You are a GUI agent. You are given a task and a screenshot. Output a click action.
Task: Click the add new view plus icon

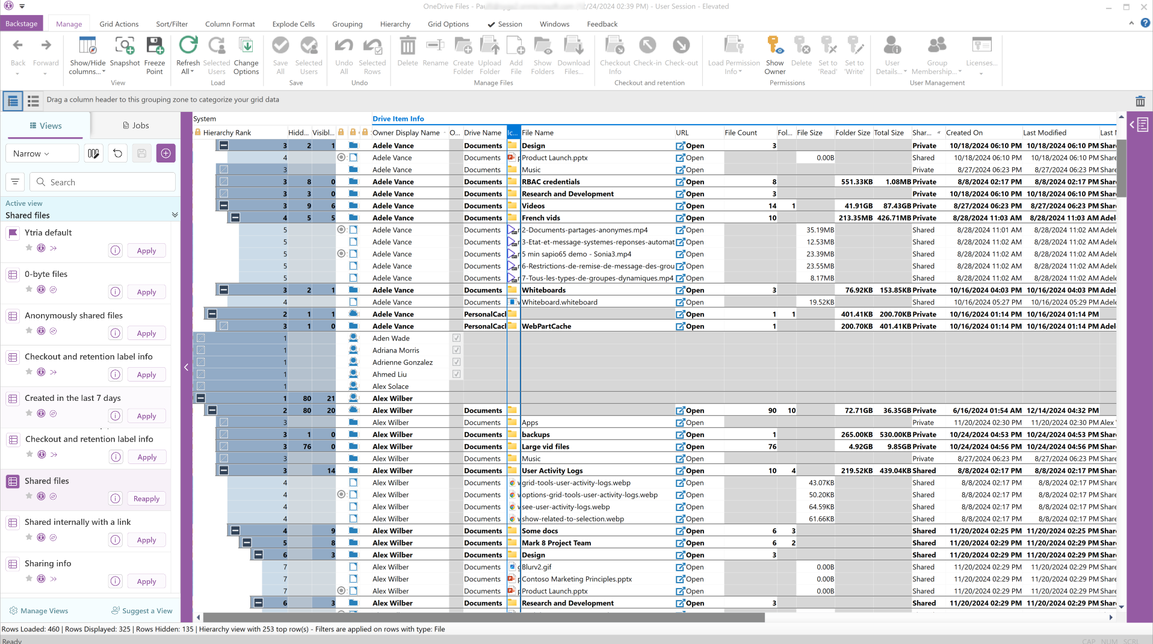(165, 153)
